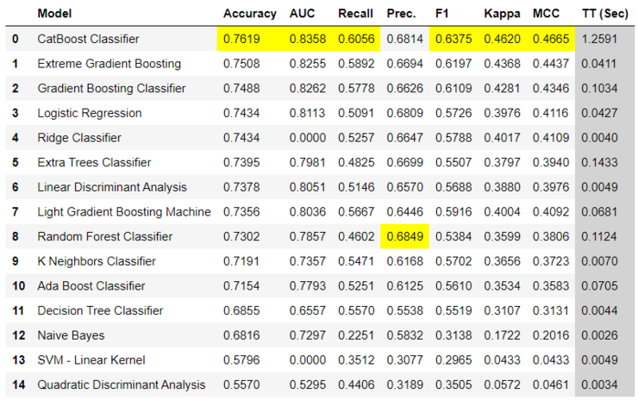Click the 1.2591 training time cell
This screenshot has width=638, height=400.
coord(604,39)
